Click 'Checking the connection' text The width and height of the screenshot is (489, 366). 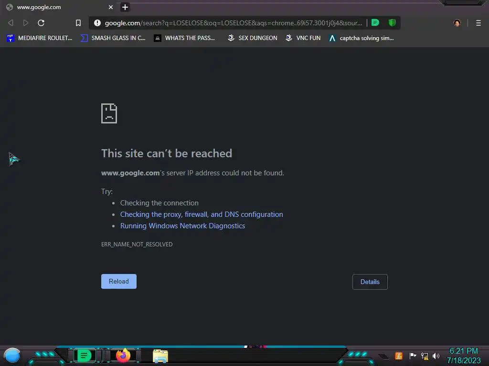tap(159, 203)
